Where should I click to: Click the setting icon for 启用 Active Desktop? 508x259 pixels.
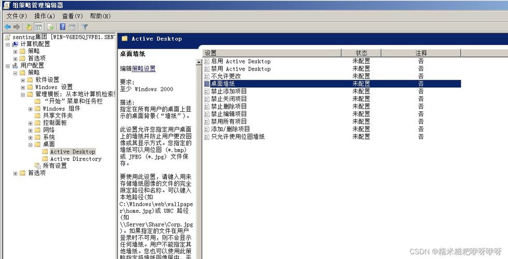207,61
